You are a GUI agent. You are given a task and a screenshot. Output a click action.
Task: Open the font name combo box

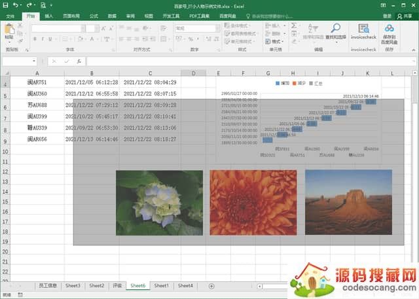click(x=56, y=28)
